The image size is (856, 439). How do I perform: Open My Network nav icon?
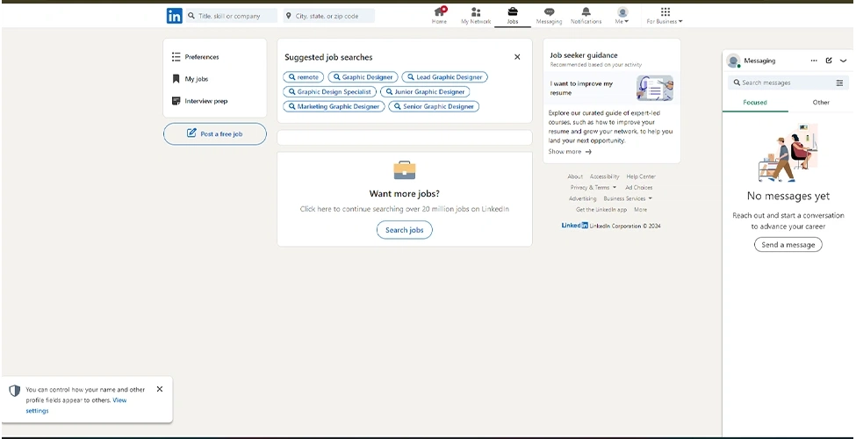(x=476, y=15)
